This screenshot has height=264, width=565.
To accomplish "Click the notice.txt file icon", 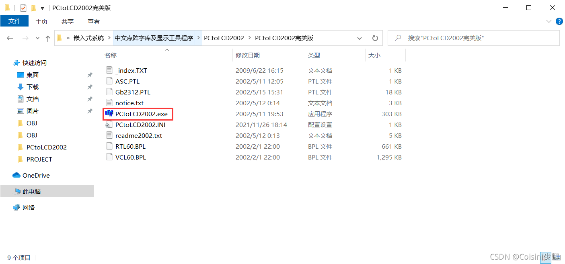I will point(109,103).
